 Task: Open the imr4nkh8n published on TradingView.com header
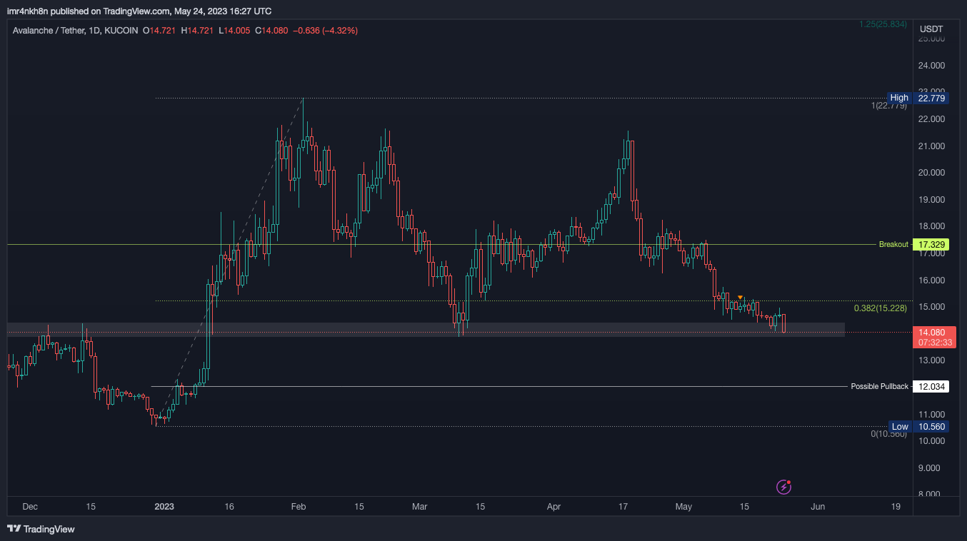tap(139, 11)
